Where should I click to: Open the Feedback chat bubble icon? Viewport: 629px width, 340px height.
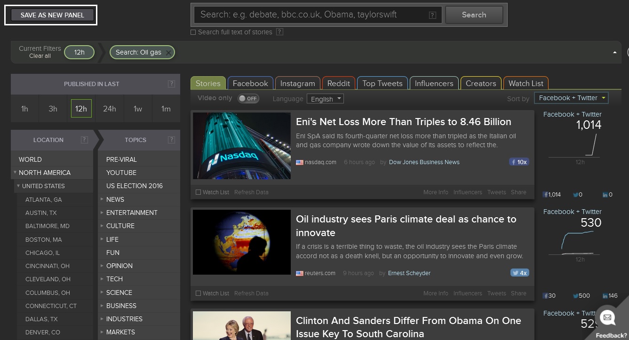607,317
